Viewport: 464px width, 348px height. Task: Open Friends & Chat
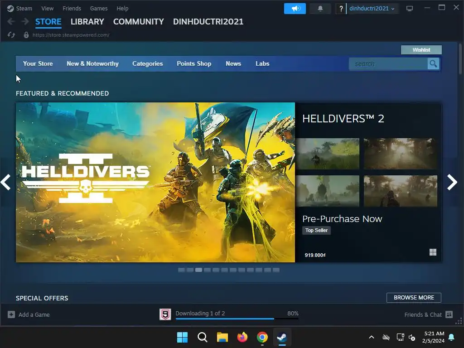click(423, 314)
